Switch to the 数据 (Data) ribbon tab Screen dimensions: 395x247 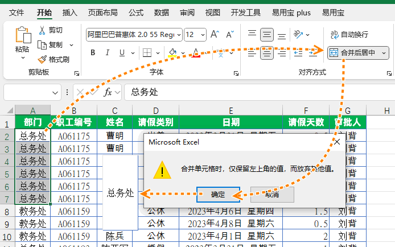[162, 12]
